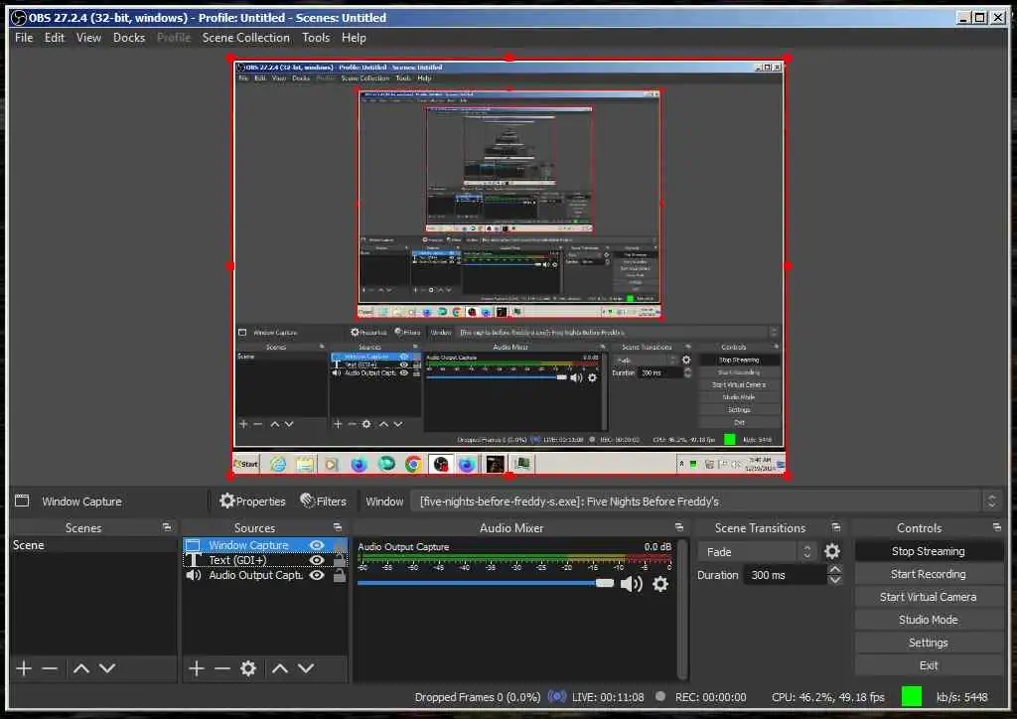Click the 'kb/s: 5448' status text
This screenshot has width=1017, height=719.
961,697
